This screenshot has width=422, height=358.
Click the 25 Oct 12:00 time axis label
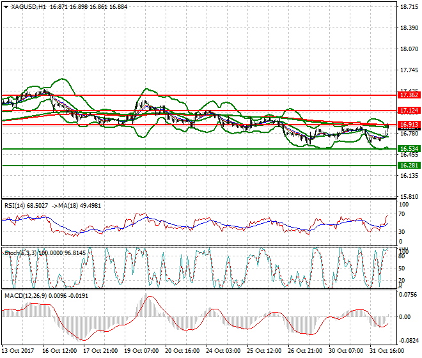(x=264, y=351)
